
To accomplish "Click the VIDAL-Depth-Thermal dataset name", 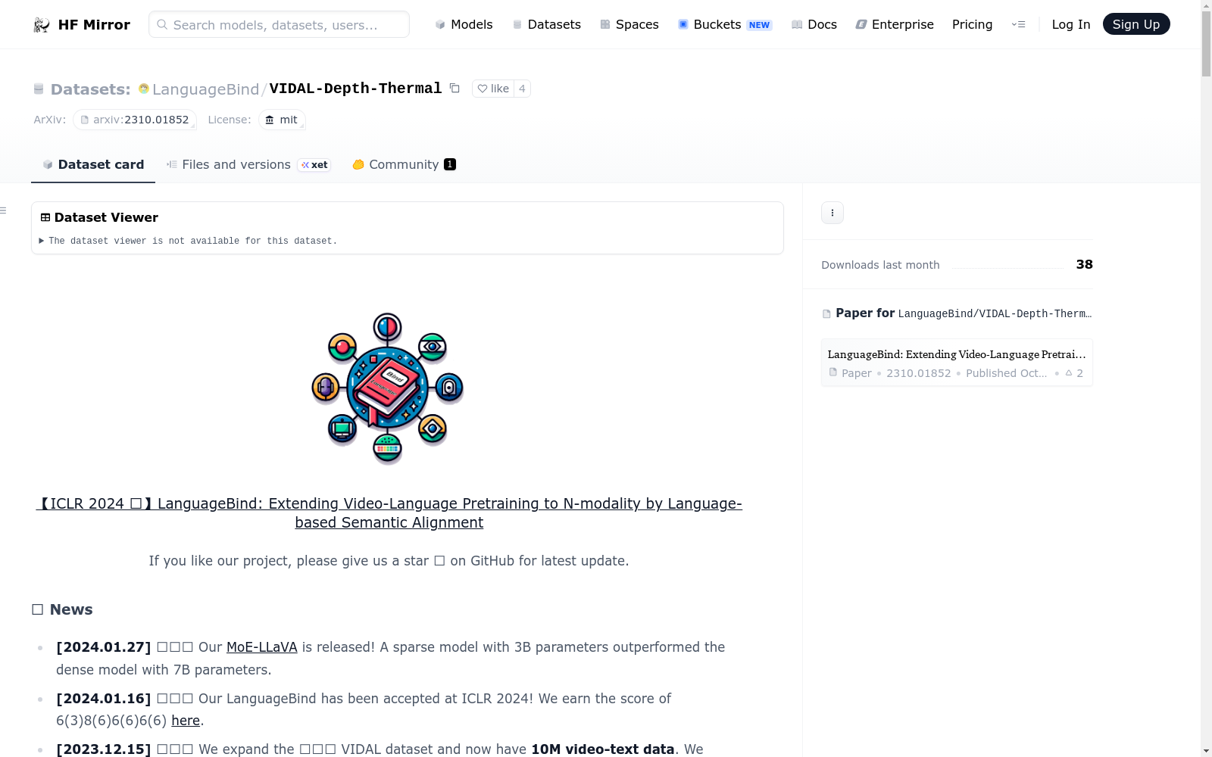I will 355,89.
